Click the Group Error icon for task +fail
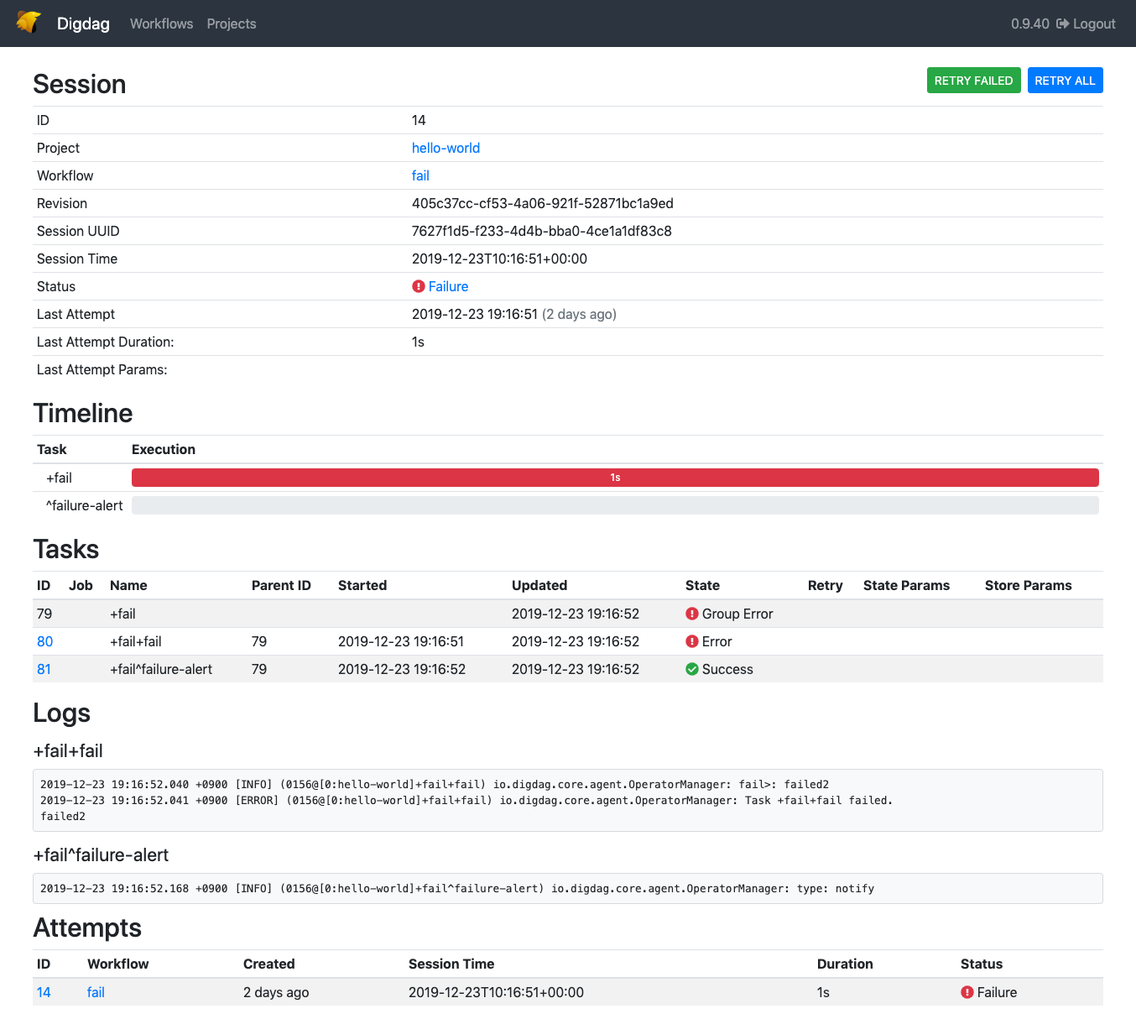This screenshot has width=1136, height=1019. (691, 614)
